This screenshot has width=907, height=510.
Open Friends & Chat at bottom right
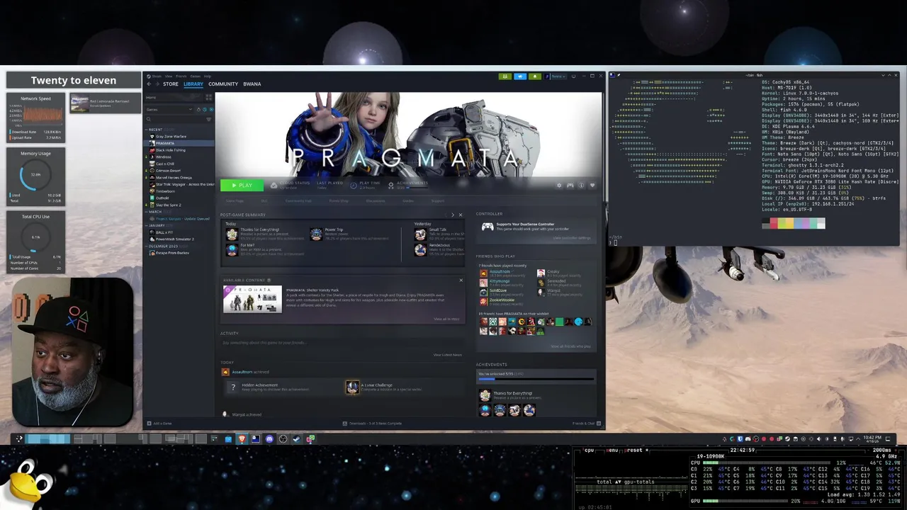(x=585, y=424)
